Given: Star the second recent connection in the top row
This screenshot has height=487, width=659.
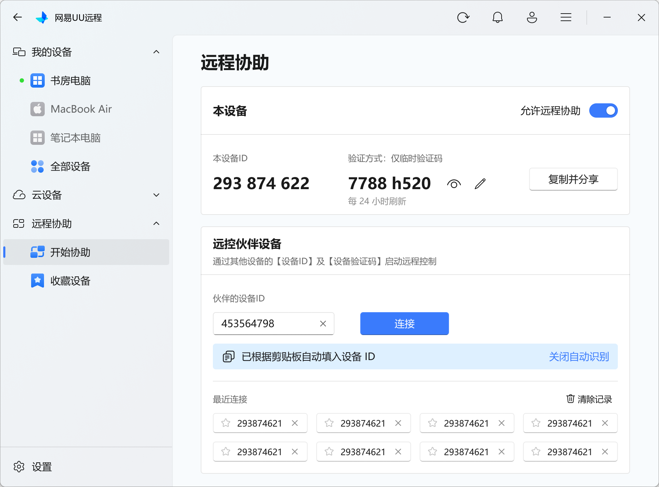Looking at the screenshot, I should coord(329,423).
